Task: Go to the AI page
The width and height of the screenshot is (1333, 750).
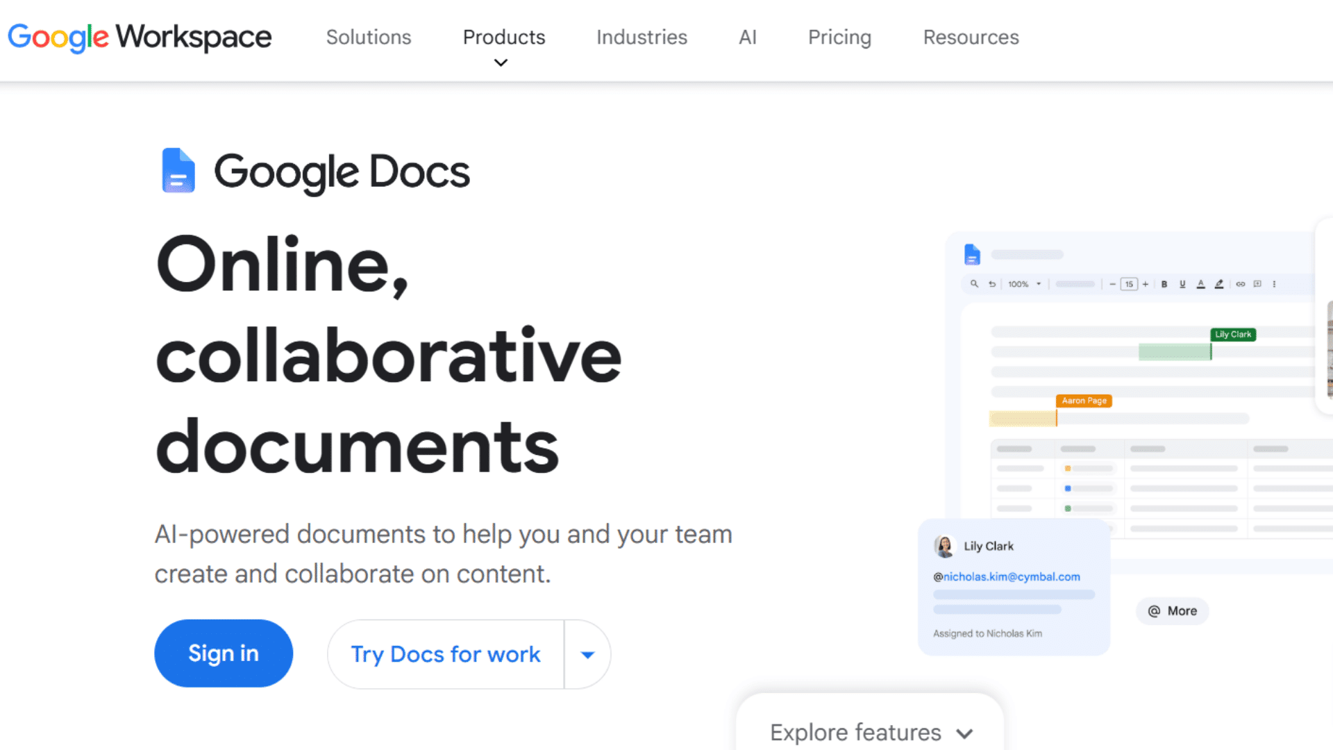Action: 748,37
